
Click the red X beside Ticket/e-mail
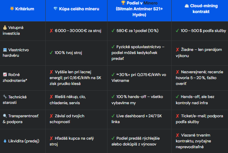tap(178, 116)
